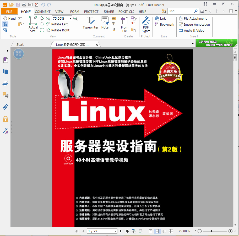Select facing pages view mode
The image size is (239, 236).
coord(164,231)
